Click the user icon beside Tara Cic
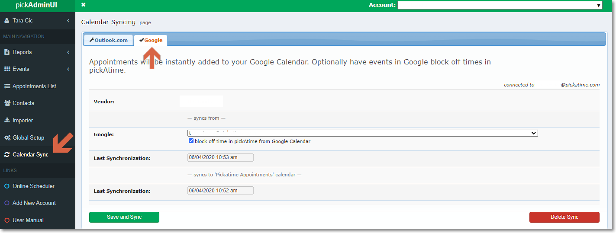The image size is (616, 233). click(7, 21)
